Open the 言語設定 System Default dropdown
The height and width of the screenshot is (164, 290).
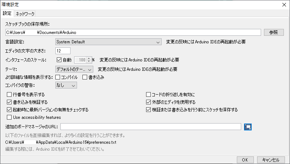click(108, 42)
